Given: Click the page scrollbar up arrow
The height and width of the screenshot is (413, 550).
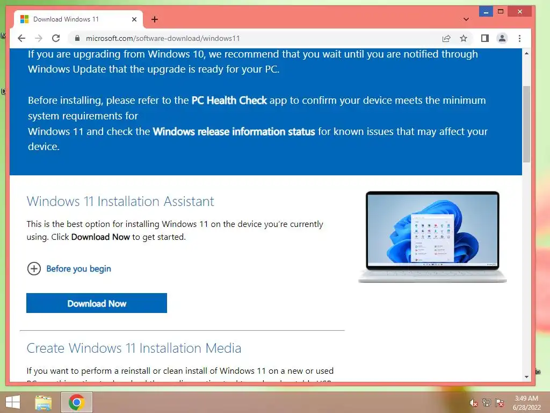Looking at the screenshot, I should [526, 53].
